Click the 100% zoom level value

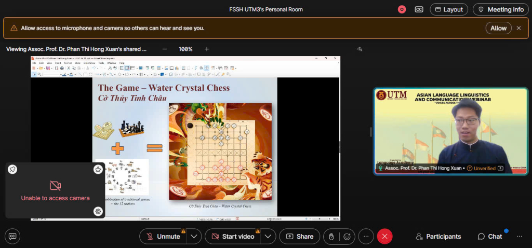[x=185, y=49]
